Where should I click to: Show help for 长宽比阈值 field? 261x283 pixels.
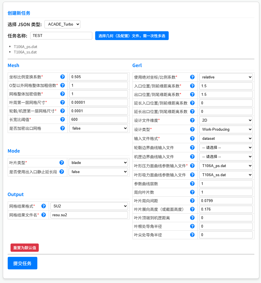(62, 119)
